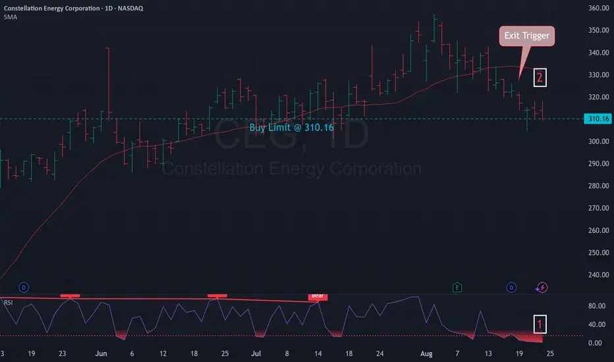Screen dimensions: 614x362
Task: Click the 8 date on time axis
Action: (287, 354)
